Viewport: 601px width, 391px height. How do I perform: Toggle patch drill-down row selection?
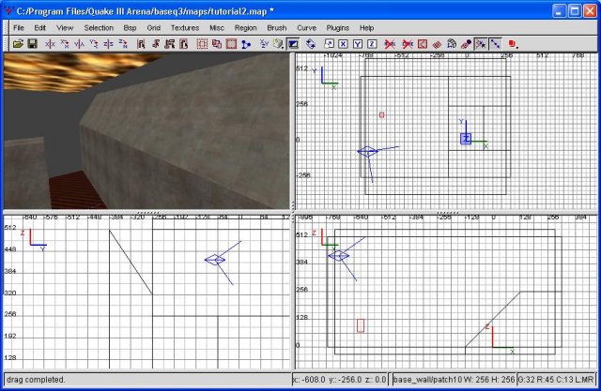[495, 44]
